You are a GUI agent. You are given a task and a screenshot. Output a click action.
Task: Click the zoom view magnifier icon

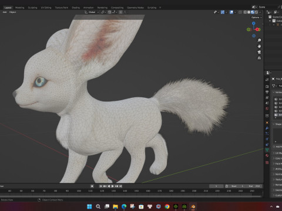coord(259,40)
